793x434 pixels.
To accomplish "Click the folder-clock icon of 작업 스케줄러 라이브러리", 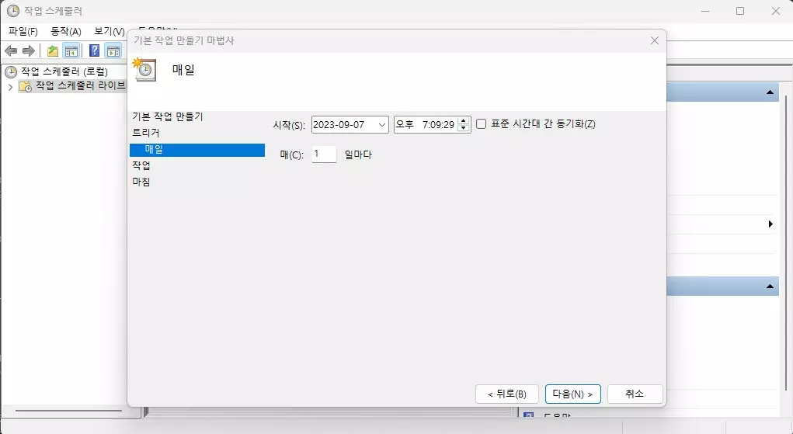I will [x=26, y=86].
